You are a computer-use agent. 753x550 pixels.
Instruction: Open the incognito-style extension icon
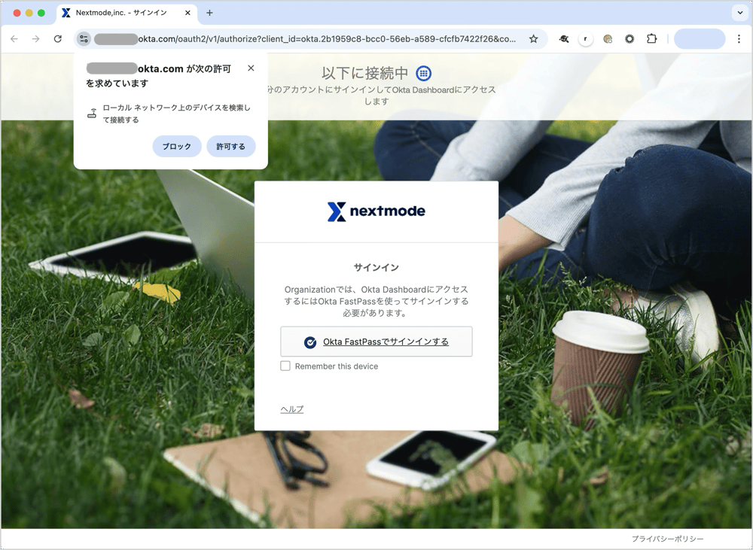pyautogui.click(x=564, y=39)
